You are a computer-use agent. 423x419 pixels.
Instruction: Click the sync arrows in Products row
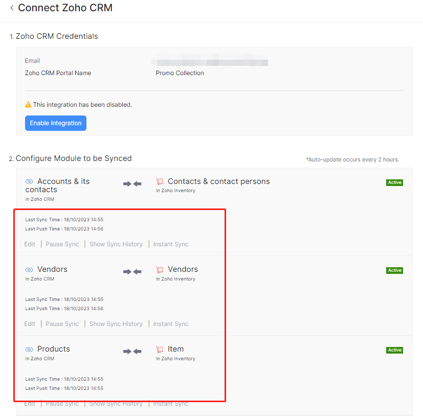(x=132, y=352)
